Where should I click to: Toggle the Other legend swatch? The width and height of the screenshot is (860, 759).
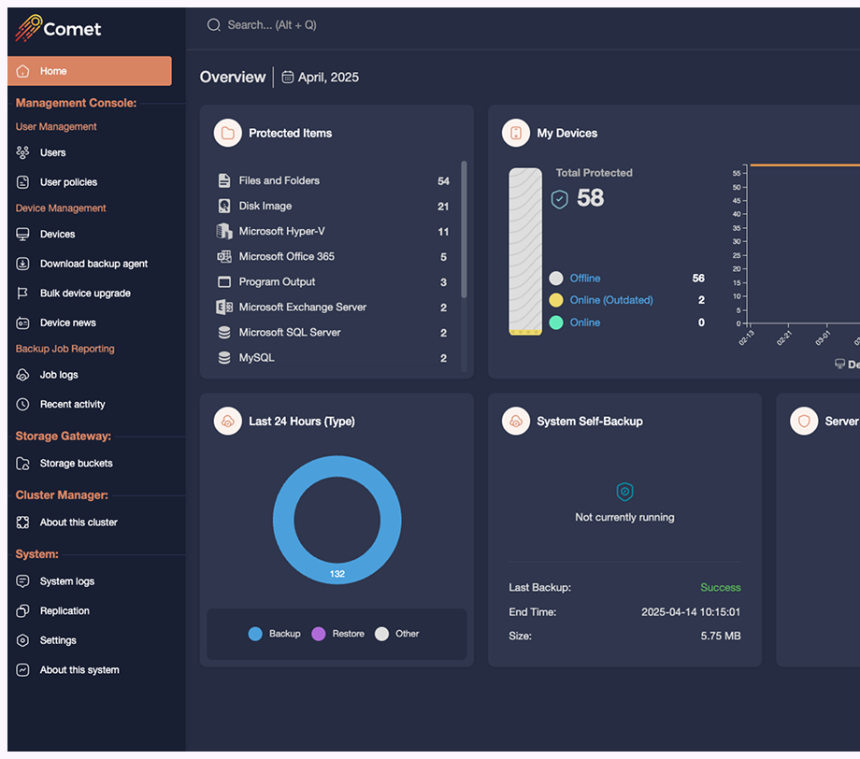[381, 634]
